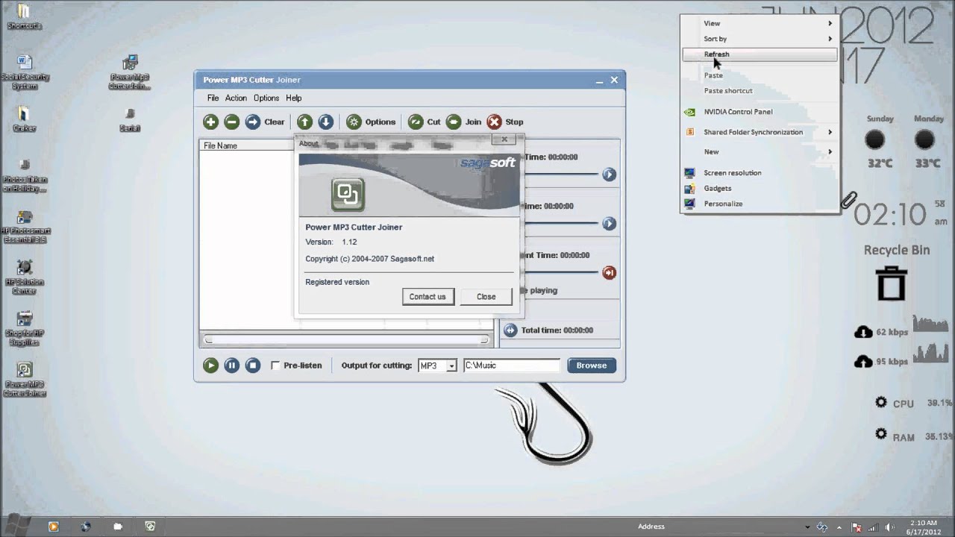The image size is (955, 537).
Task: Click the red Stop toolbar button
Action: (505, 122)
